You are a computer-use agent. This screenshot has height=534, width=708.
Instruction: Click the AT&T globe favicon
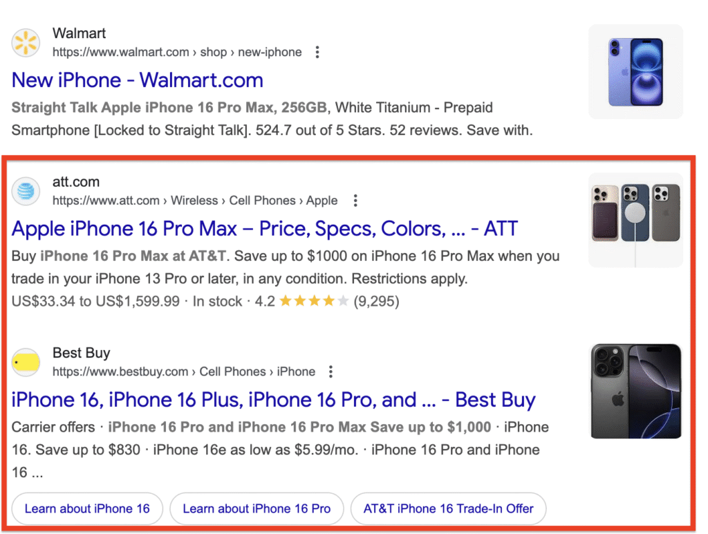(26, 191)
